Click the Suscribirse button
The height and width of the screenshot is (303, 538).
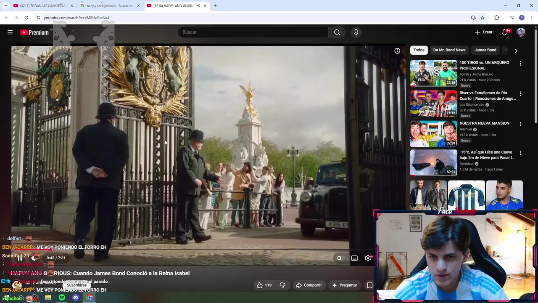click(76, 285)
